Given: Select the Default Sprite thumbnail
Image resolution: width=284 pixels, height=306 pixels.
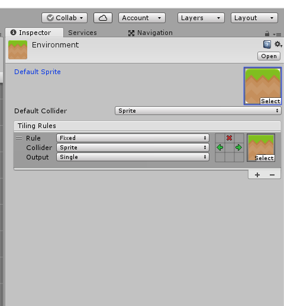Looking at the screenshot, I should [x=263, y=86].
